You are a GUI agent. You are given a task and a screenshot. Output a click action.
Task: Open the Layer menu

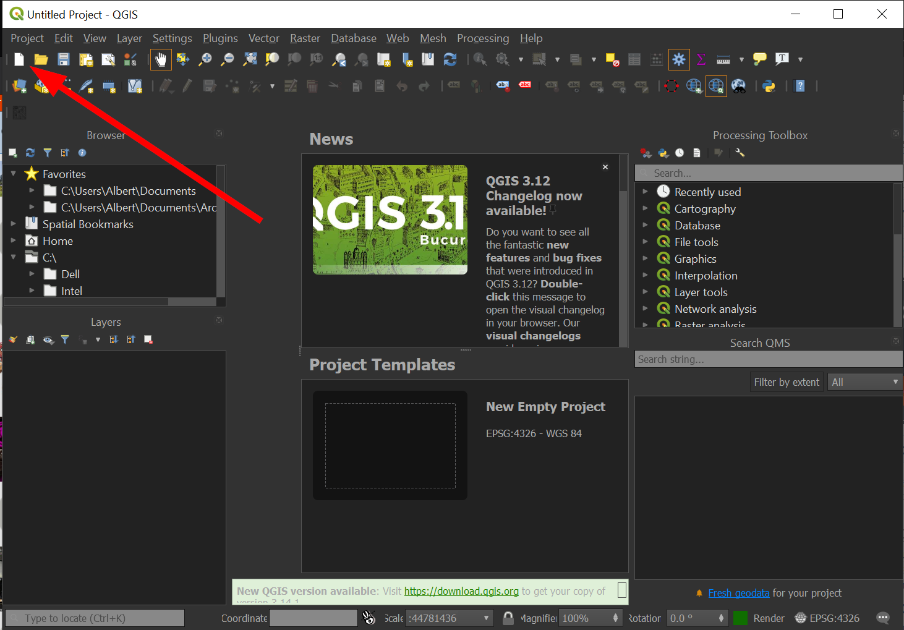[129, 38]
